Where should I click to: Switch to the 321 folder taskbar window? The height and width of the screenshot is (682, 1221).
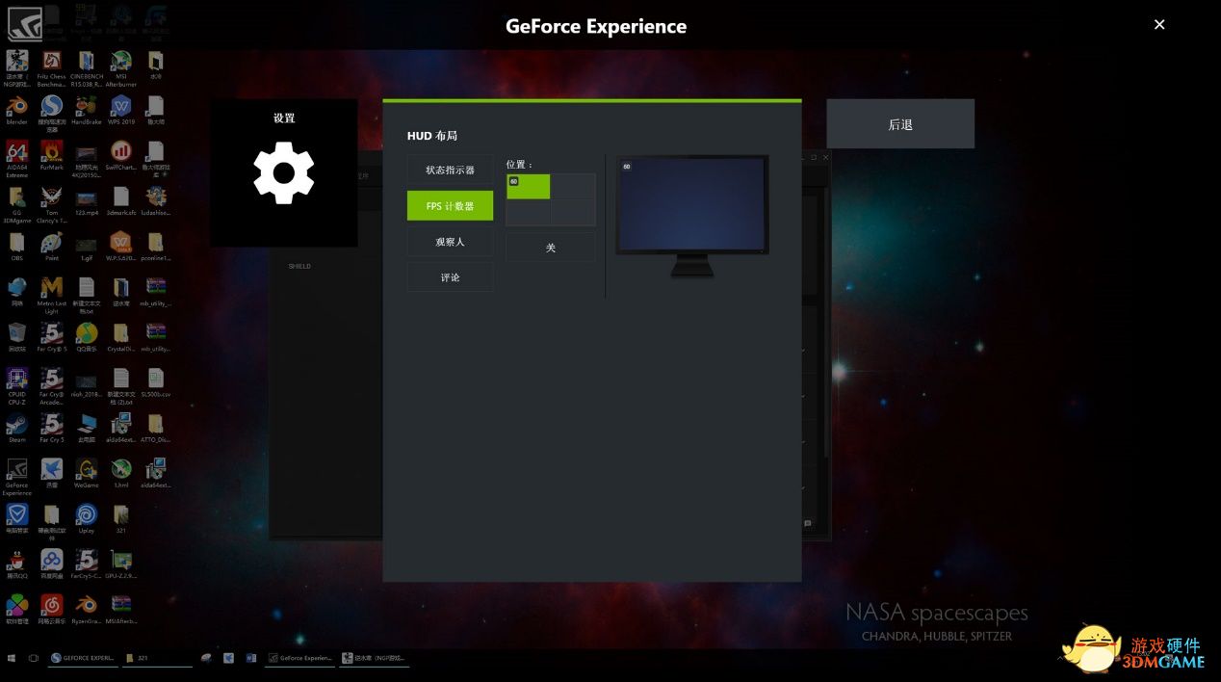pyautogui.click(x=157, y=658)
